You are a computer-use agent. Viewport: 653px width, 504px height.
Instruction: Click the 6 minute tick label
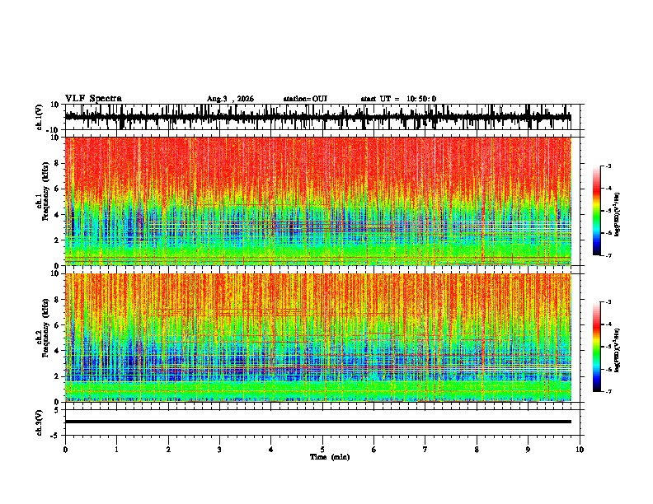click(x=374, y=450)
